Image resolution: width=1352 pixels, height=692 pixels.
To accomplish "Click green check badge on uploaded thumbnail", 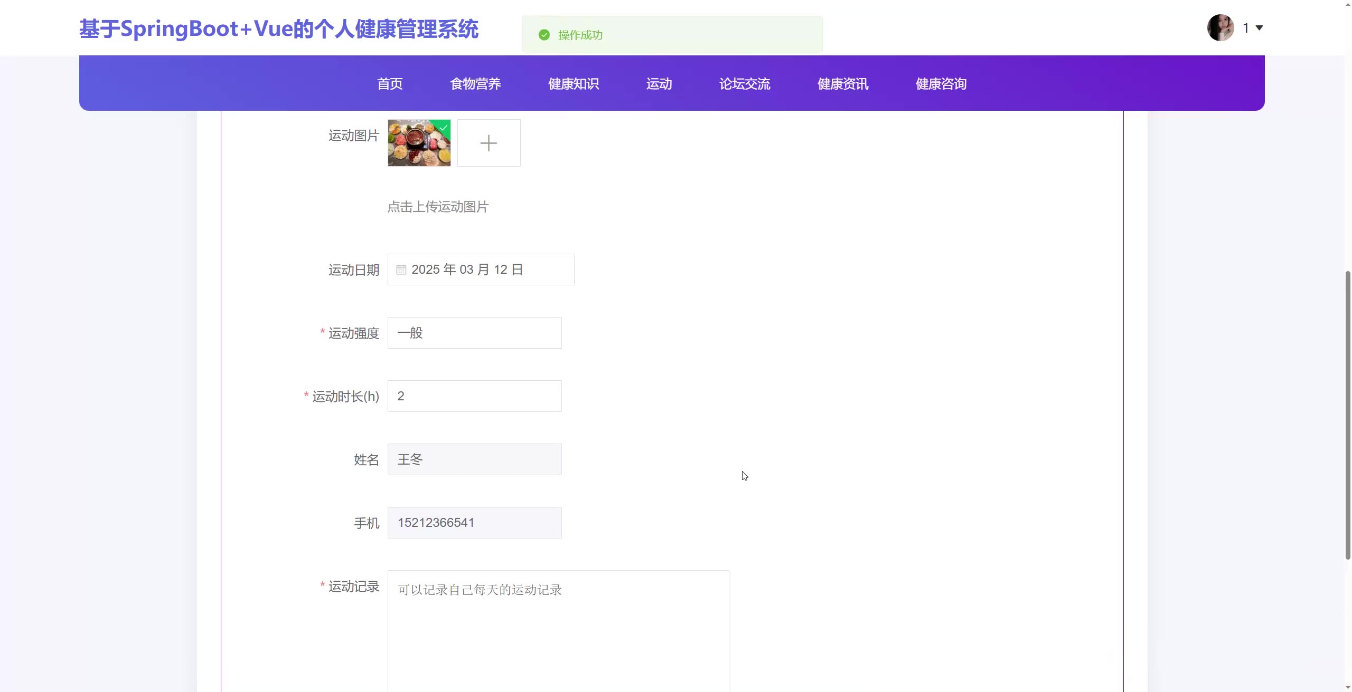I will point(444,127).
